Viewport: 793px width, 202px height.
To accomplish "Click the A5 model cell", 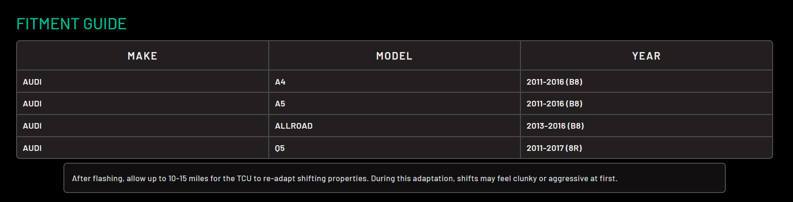I will 280,104.
